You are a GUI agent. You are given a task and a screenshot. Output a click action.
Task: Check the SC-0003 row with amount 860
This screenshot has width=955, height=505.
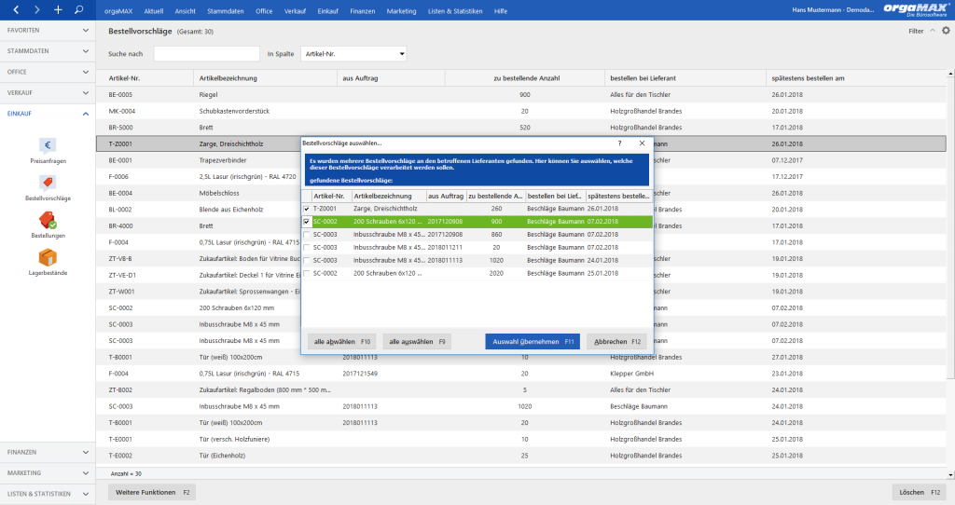[306, 234]
